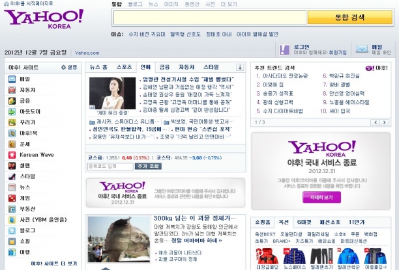Open the Yahoo.com link beside the date
The height and width of the screenshot is (270, 399).
tap(87, 53)
